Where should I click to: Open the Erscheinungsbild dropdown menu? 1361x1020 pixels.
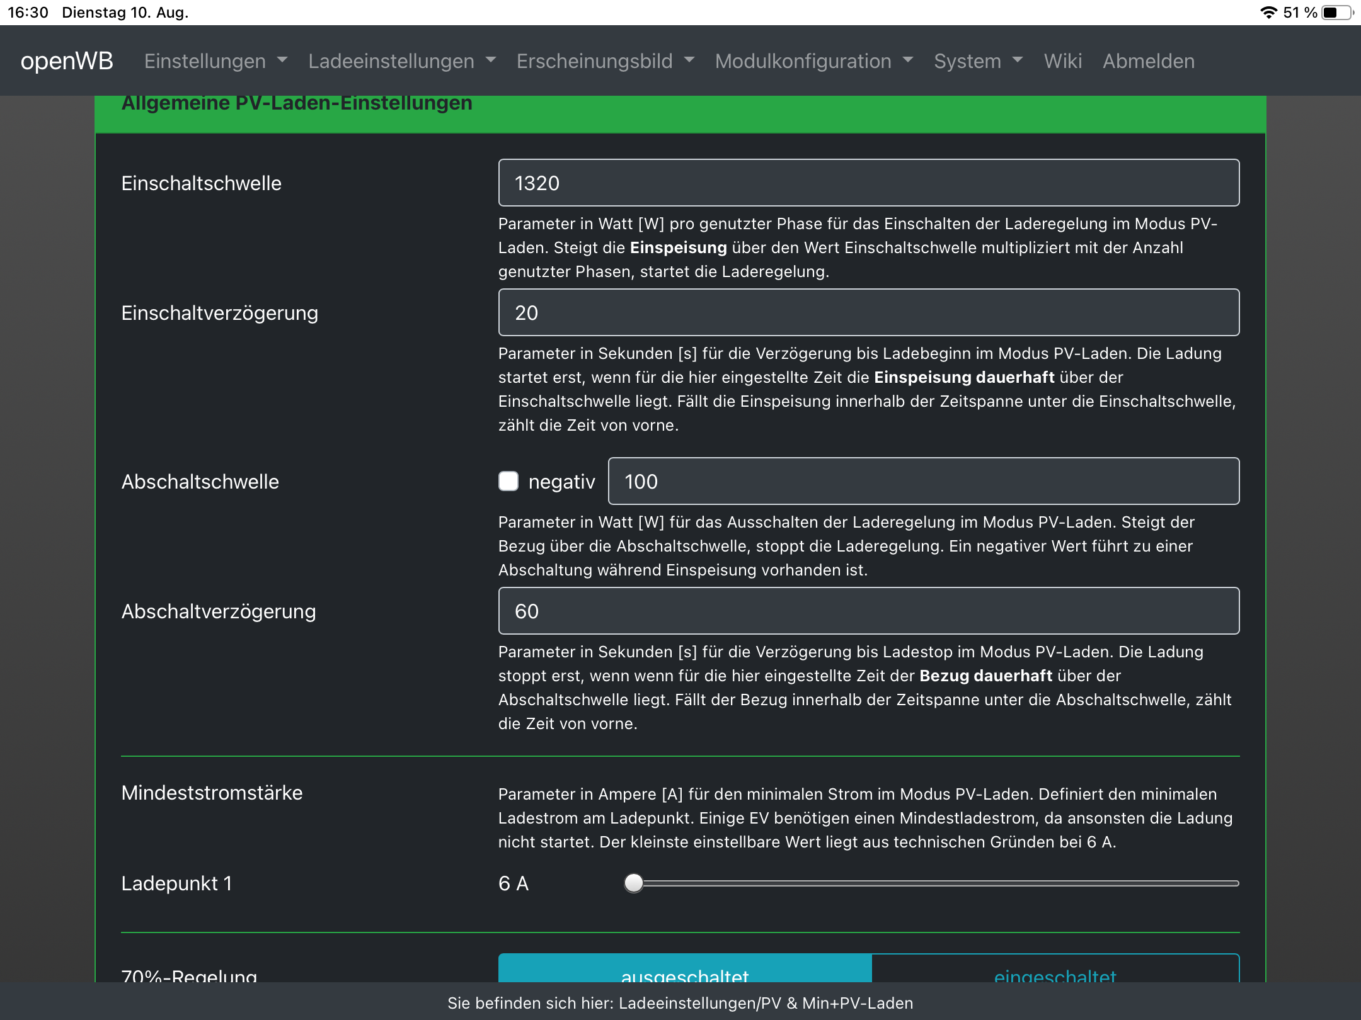[605, 61]
